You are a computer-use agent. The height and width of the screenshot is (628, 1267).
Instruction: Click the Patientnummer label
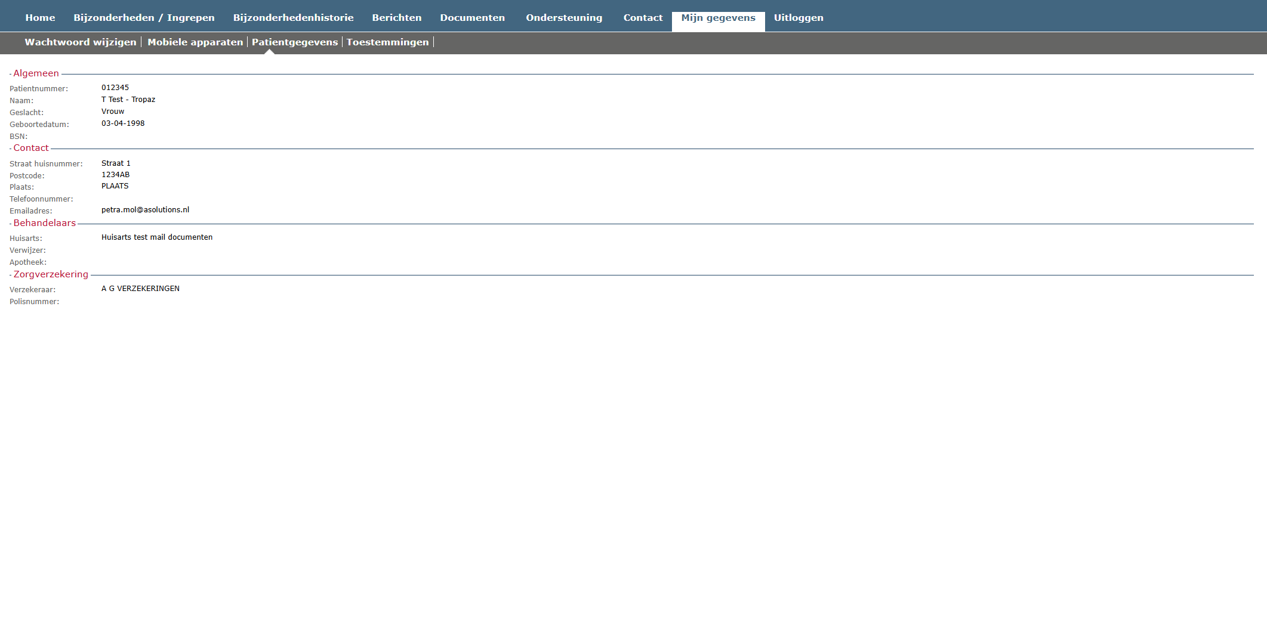tap(39, 89)
